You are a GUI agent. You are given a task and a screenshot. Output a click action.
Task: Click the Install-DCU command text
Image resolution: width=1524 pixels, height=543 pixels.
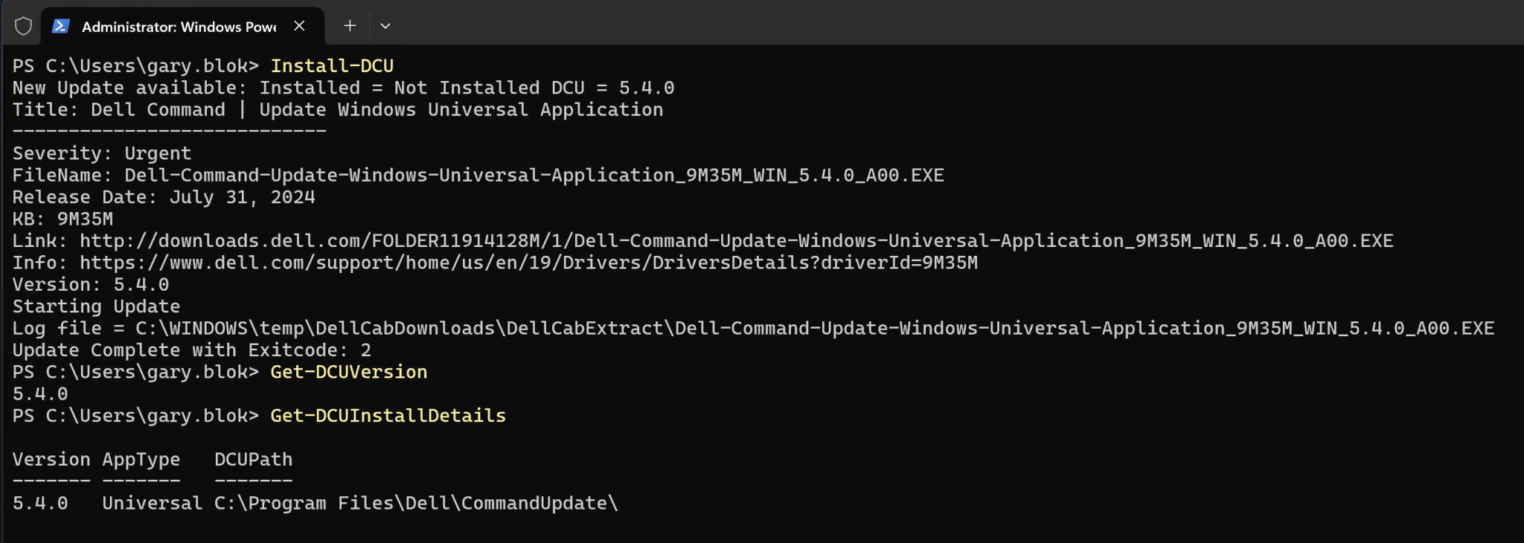333,65
